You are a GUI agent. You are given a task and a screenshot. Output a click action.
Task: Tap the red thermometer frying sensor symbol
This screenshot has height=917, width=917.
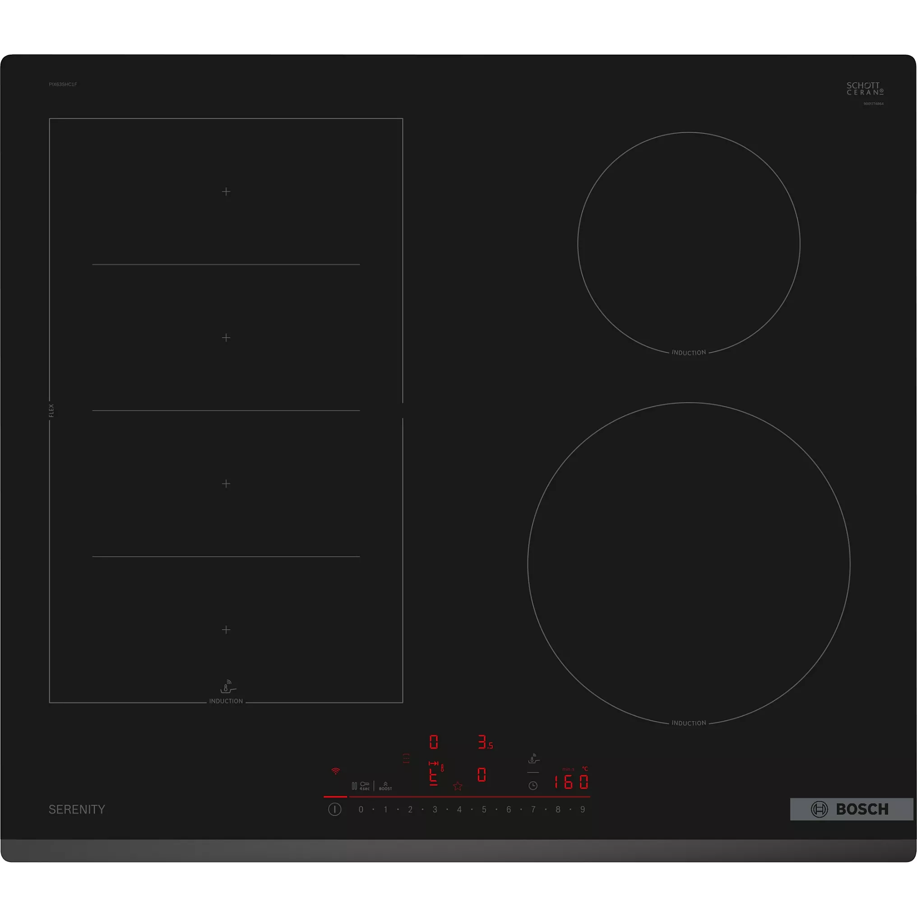point(442,768)
